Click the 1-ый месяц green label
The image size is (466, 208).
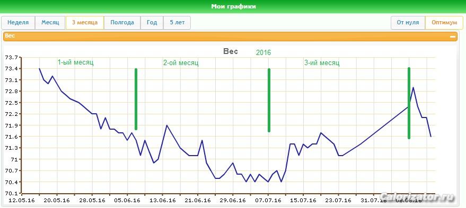[x=75, y=62]
